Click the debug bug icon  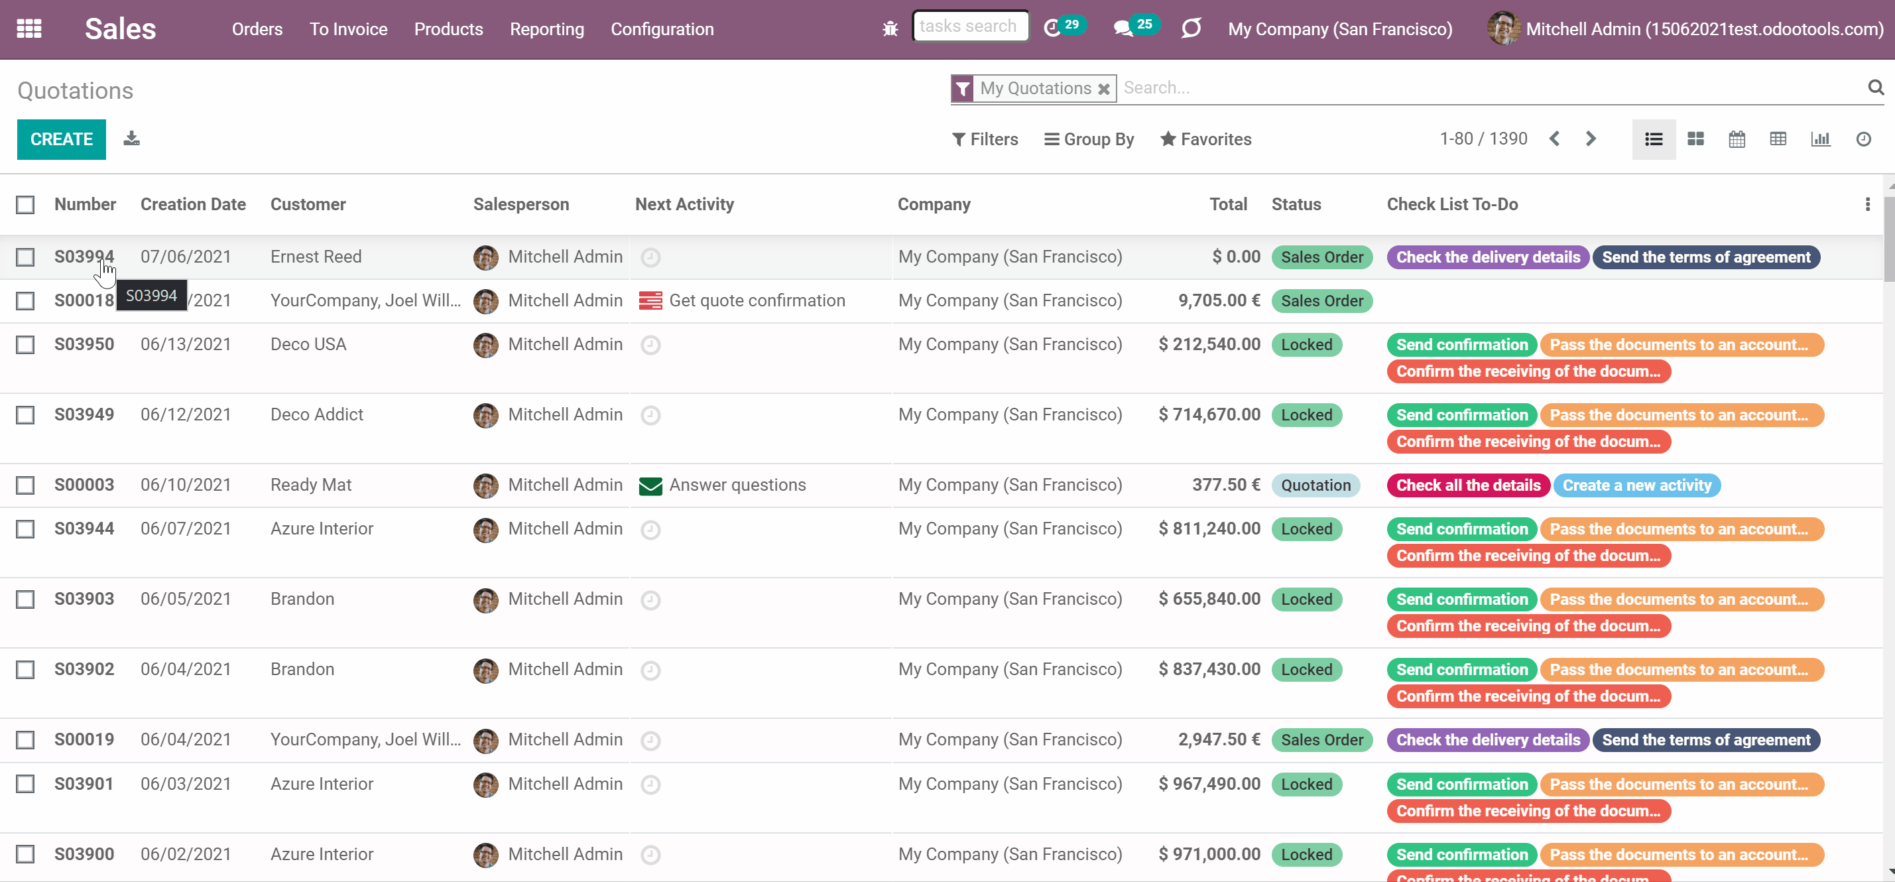pyautogui.click(x=890, y=29)
